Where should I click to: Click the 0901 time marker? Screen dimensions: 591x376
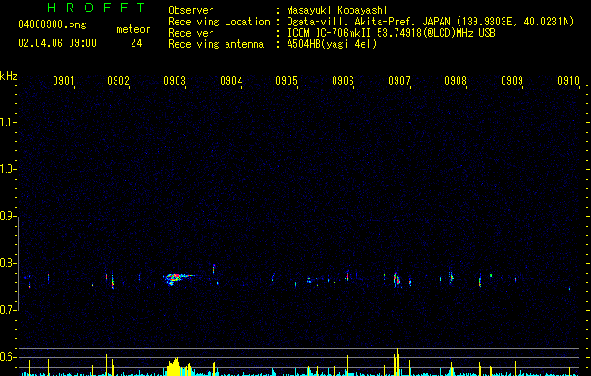[63, 81]
